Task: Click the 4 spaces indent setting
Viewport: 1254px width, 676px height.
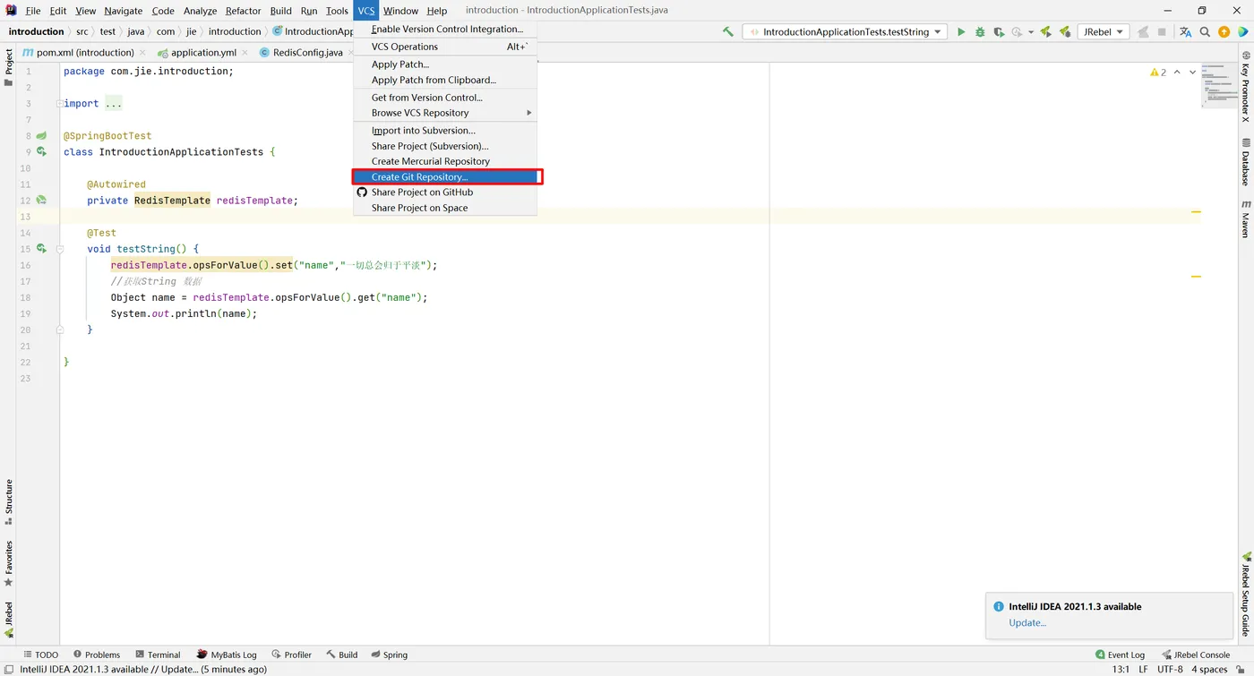Action: point(1209,669)
